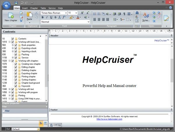Image resolution: width=175 pixels, height=132 pixels.
Task: Open the Help ribbon tab
Action: click(60, 8)
